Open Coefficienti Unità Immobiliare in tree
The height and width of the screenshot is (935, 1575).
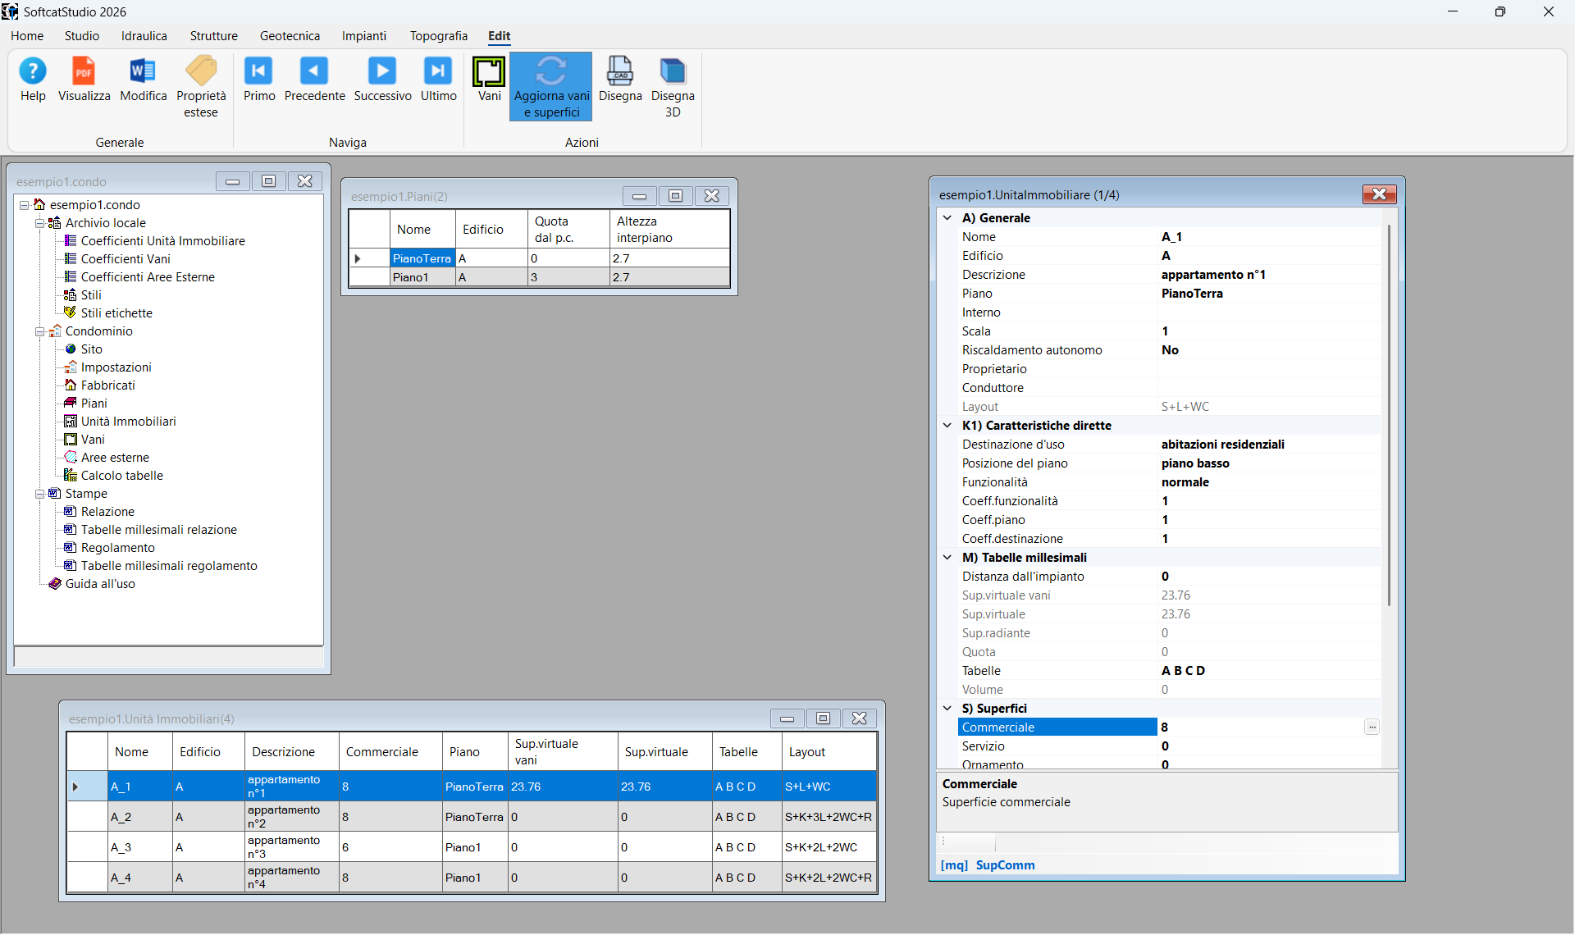coord(162,241)
